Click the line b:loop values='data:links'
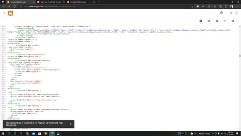This screenshot has width=241, height=136. pyautogui.click(x=27, y=111)
